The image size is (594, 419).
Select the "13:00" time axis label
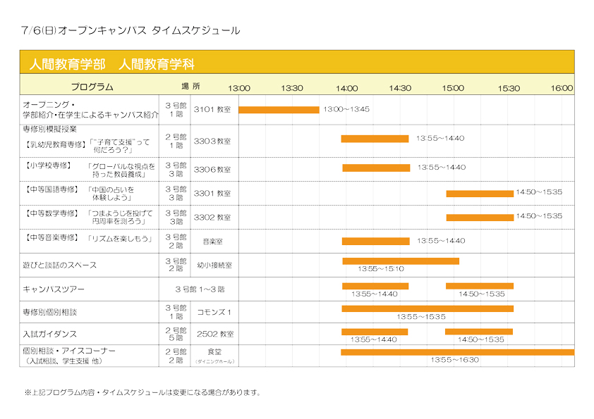click(239, 88)
